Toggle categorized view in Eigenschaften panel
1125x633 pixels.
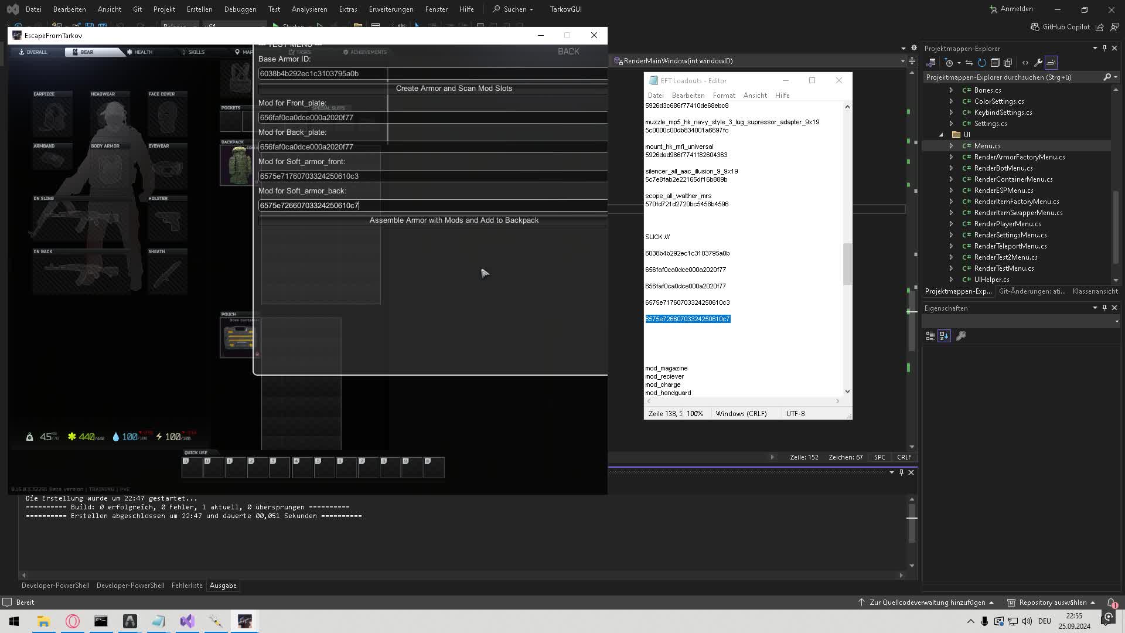pos(930,336)
